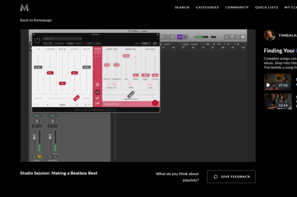
Task: Click the purple count-in button in the toolbar
Action: click(180, 37)
